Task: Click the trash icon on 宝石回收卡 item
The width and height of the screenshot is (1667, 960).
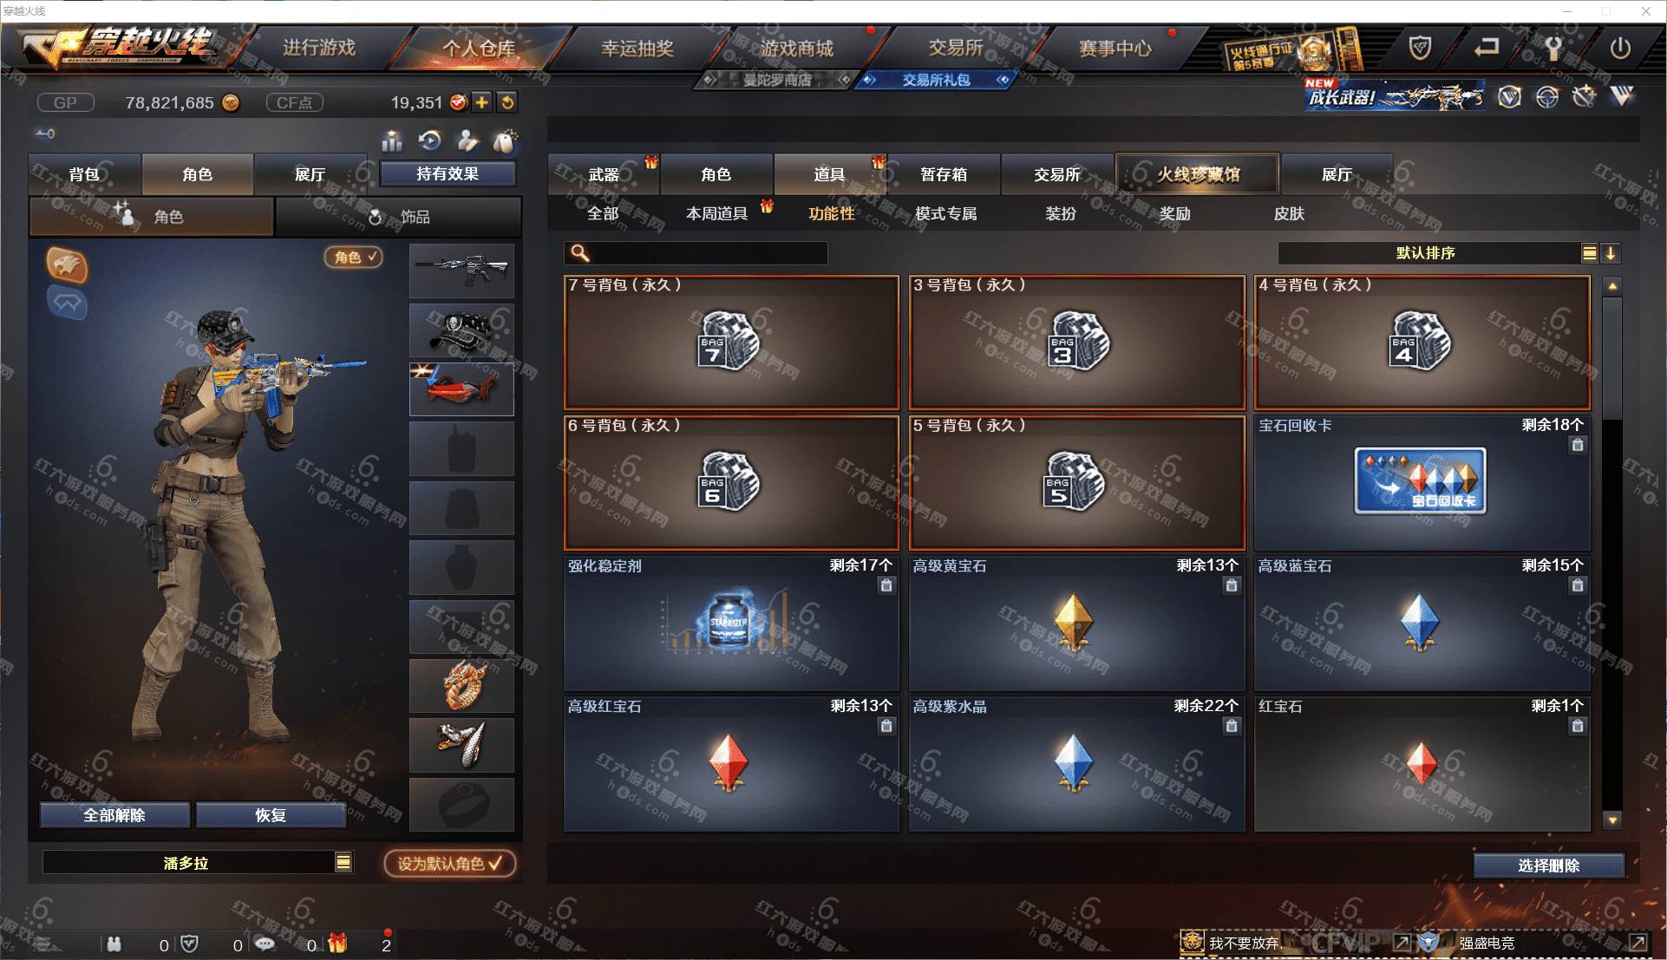Action: [1578, 445]
